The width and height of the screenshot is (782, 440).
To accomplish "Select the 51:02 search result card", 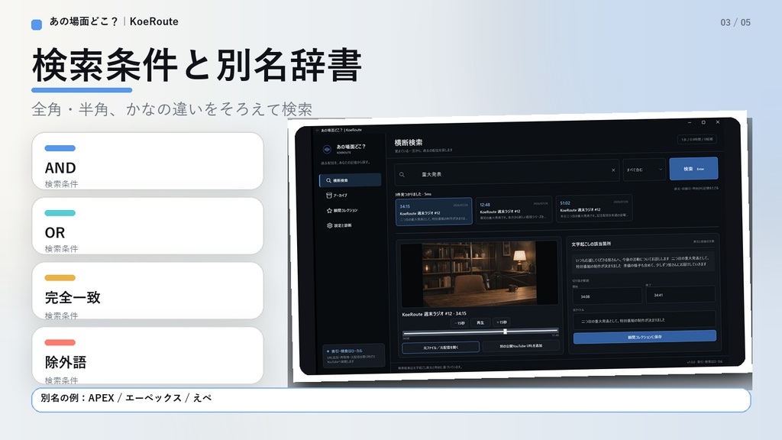I will point(593,208).
